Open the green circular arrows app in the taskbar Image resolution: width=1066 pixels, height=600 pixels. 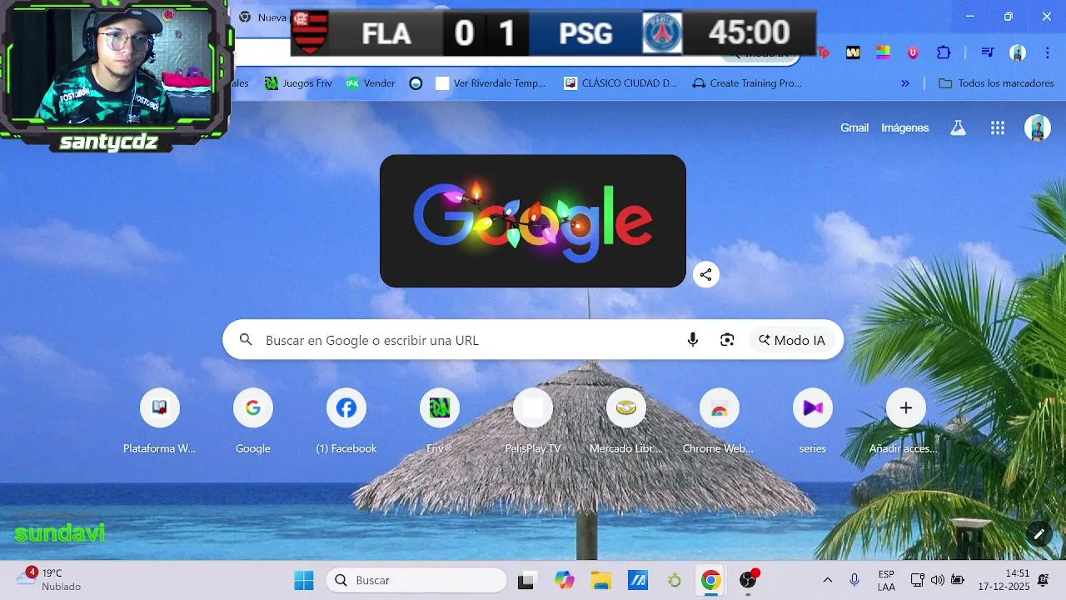pos(675,581)
